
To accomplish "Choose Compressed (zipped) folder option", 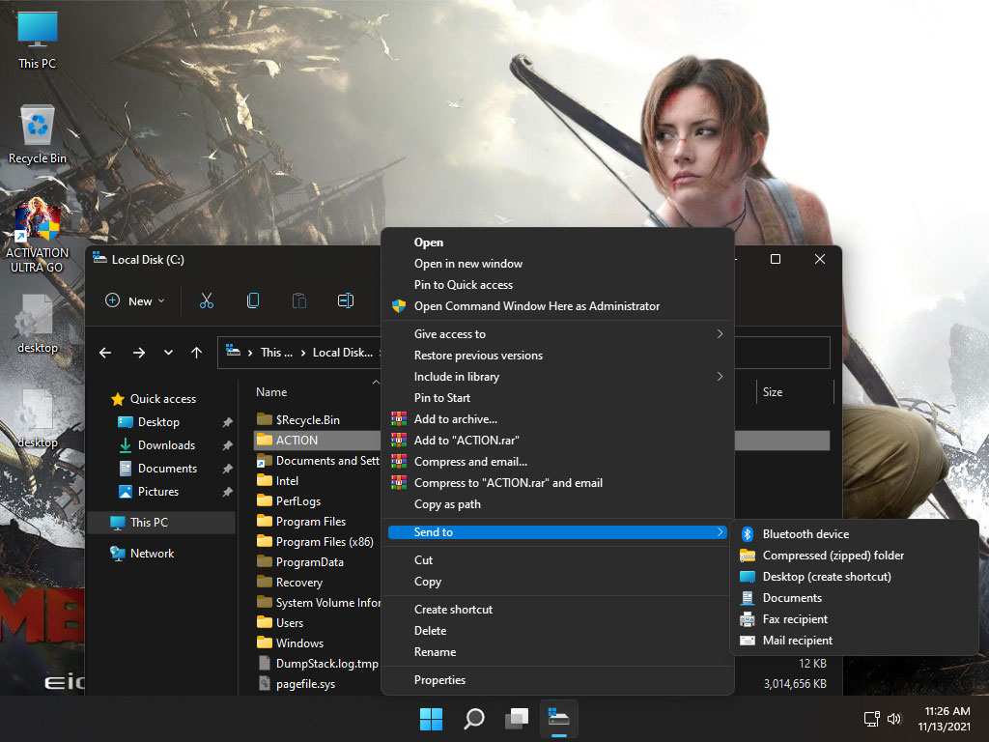I will point(854,556).
